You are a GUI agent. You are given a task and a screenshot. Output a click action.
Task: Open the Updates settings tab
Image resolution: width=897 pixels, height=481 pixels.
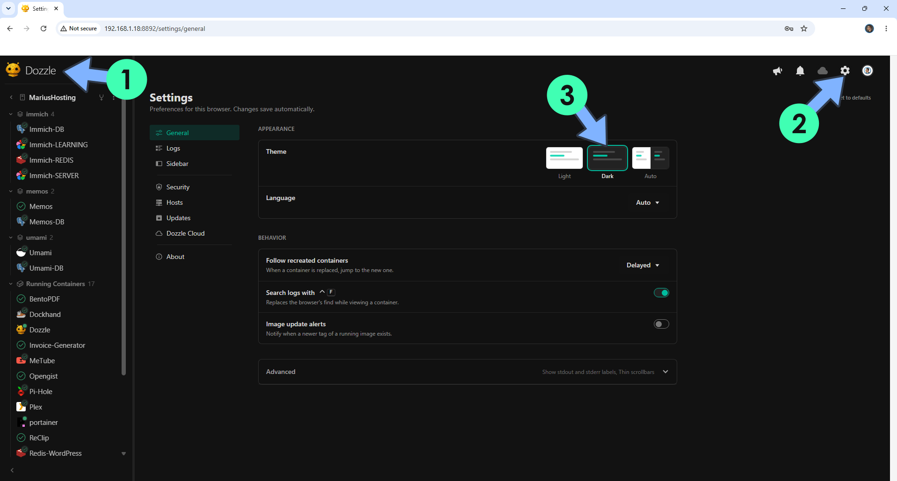coord(195,218)
